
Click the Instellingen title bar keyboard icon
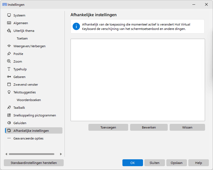click(5, 4)
